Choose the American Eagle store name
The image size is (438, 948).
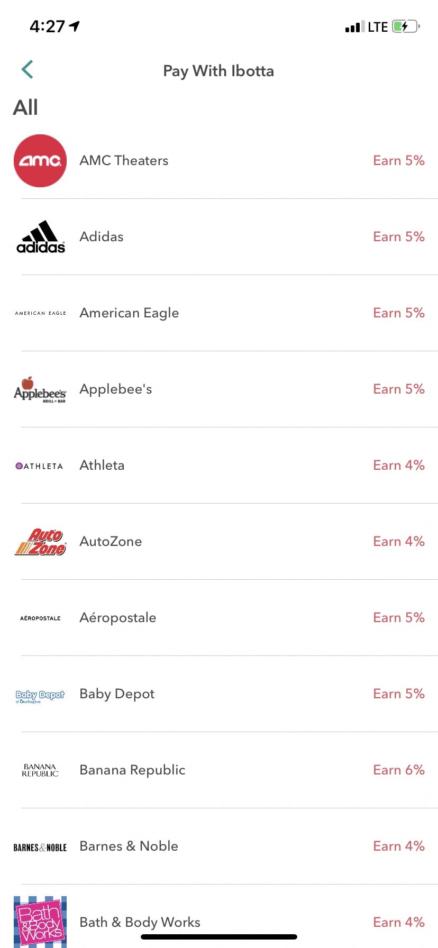tap(129, 313)
